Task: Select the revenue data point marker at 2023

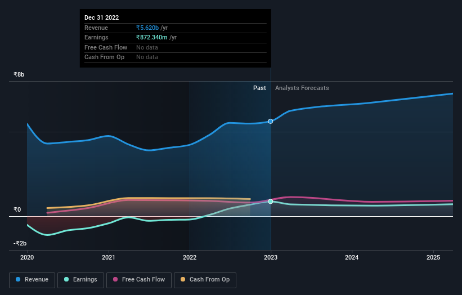Action: [271, 122]
